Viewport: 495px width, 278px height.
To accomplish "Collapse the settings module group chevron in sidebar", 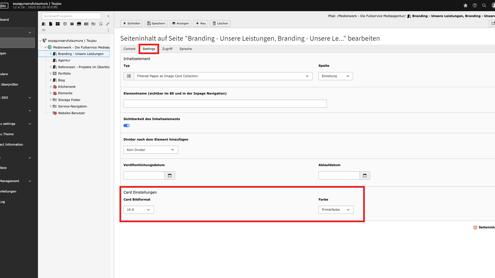I will click(x=30, y=124).
